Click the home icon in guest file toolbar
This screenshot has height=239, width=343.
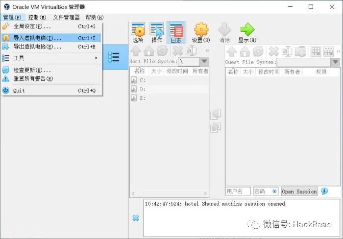coord(245,51)
